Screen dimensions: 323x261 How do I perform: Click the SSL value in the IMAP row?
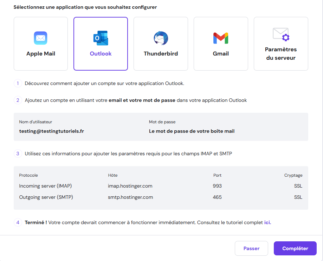(298, 186)
